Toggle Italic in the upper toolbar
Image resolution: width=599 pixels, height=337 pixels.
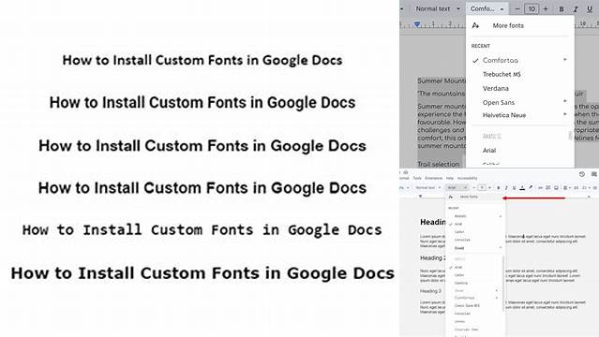[576, 9]
